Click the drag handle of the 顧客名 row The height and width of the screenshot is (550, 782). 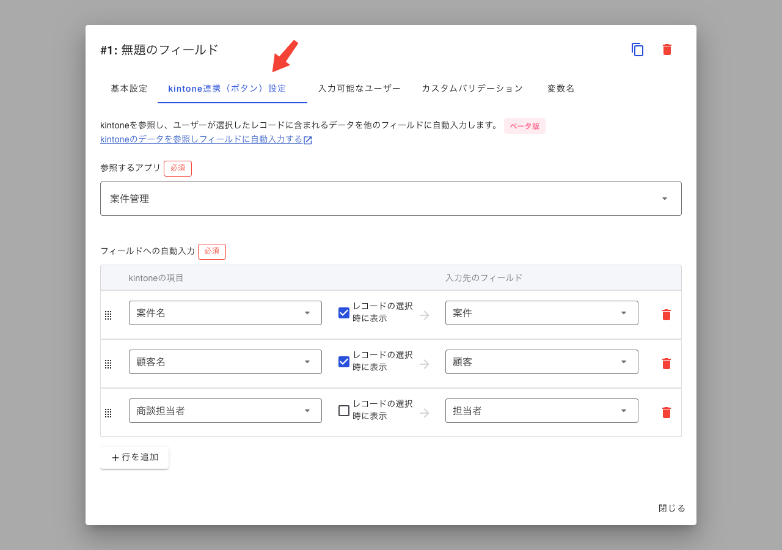click(108, 364)
